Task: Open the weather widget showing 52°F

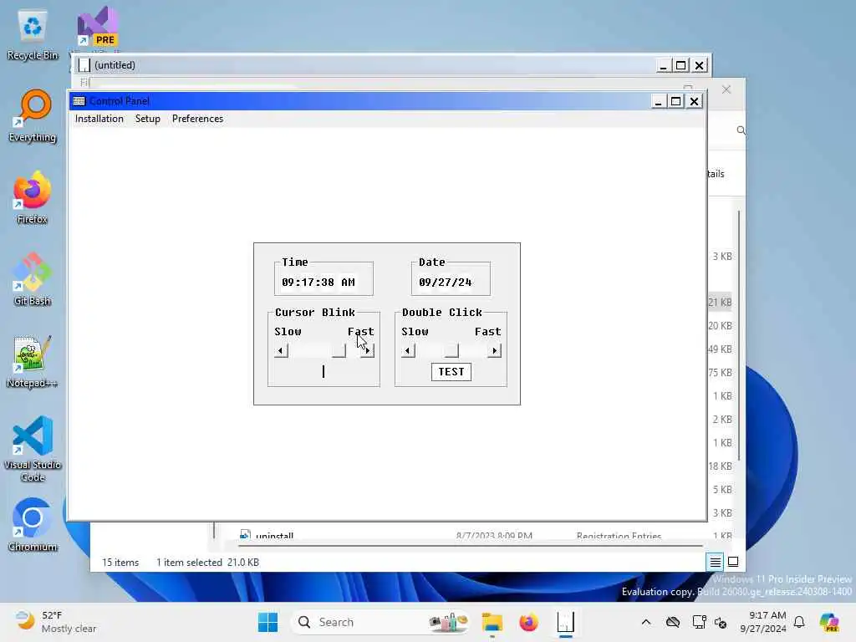Action: click(55, 622)
